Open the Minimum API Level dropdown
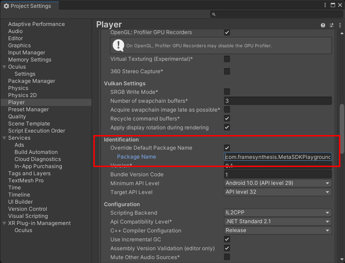 tap(278, 183)
